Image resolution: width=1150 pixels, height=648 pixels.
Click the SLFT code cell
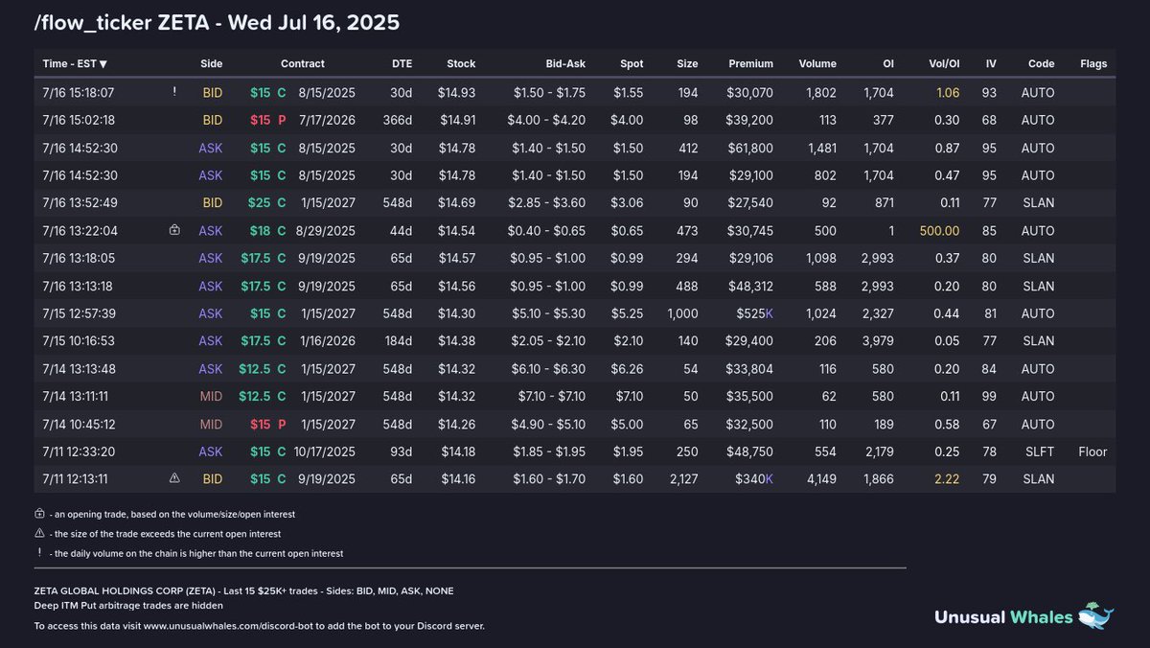1039,451
